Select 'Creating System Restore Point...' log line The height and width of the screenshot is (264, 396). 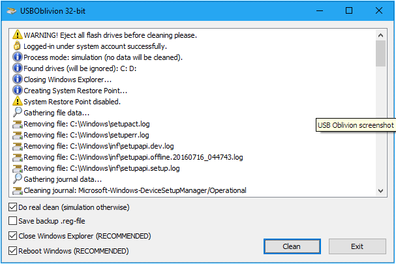click(x=75, y=91)
